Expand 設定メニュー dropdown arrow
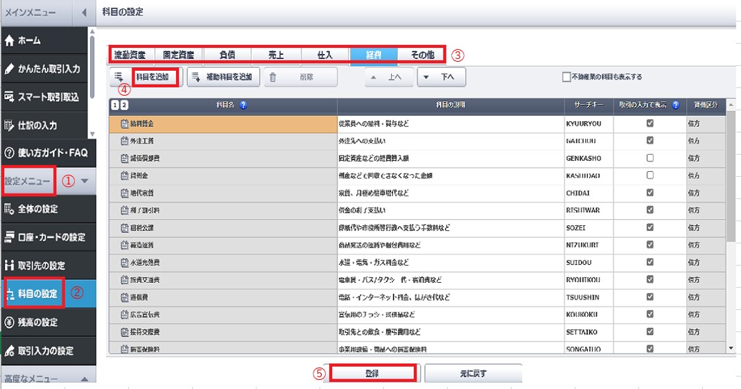The height and width of the screenshot is (389, 741). pos(84,181)
